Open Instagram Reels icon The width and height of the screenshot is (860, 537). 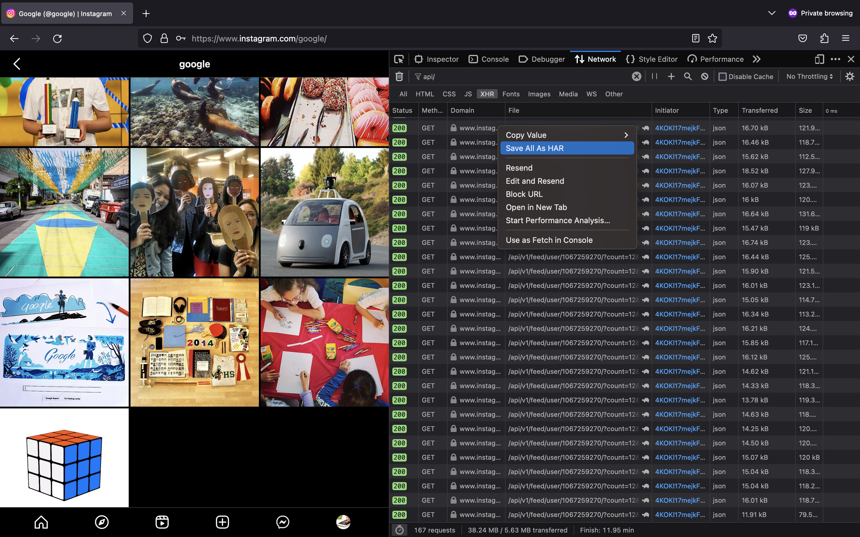point(162,522)
